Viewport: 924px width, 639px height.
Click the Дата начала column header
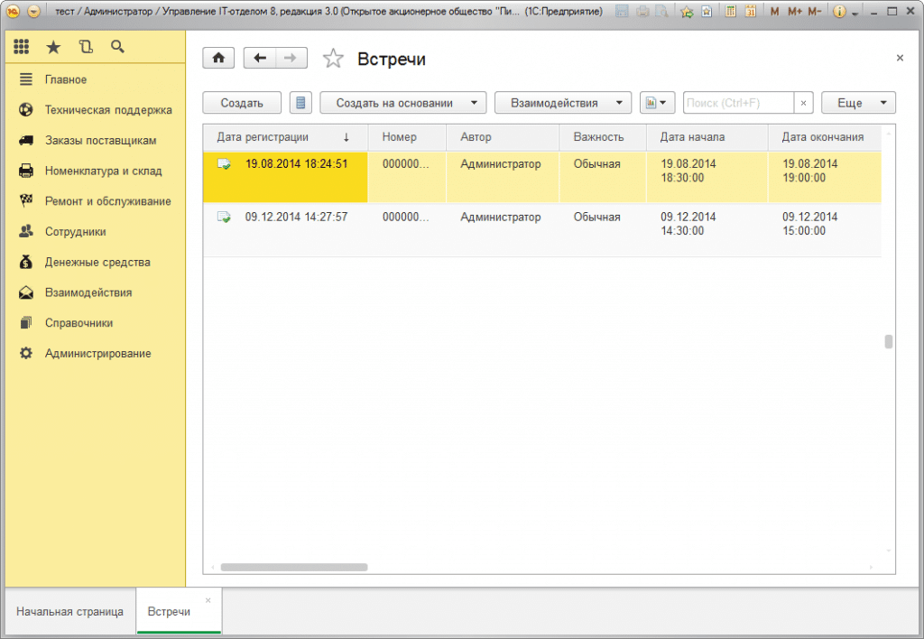(707, 137)
